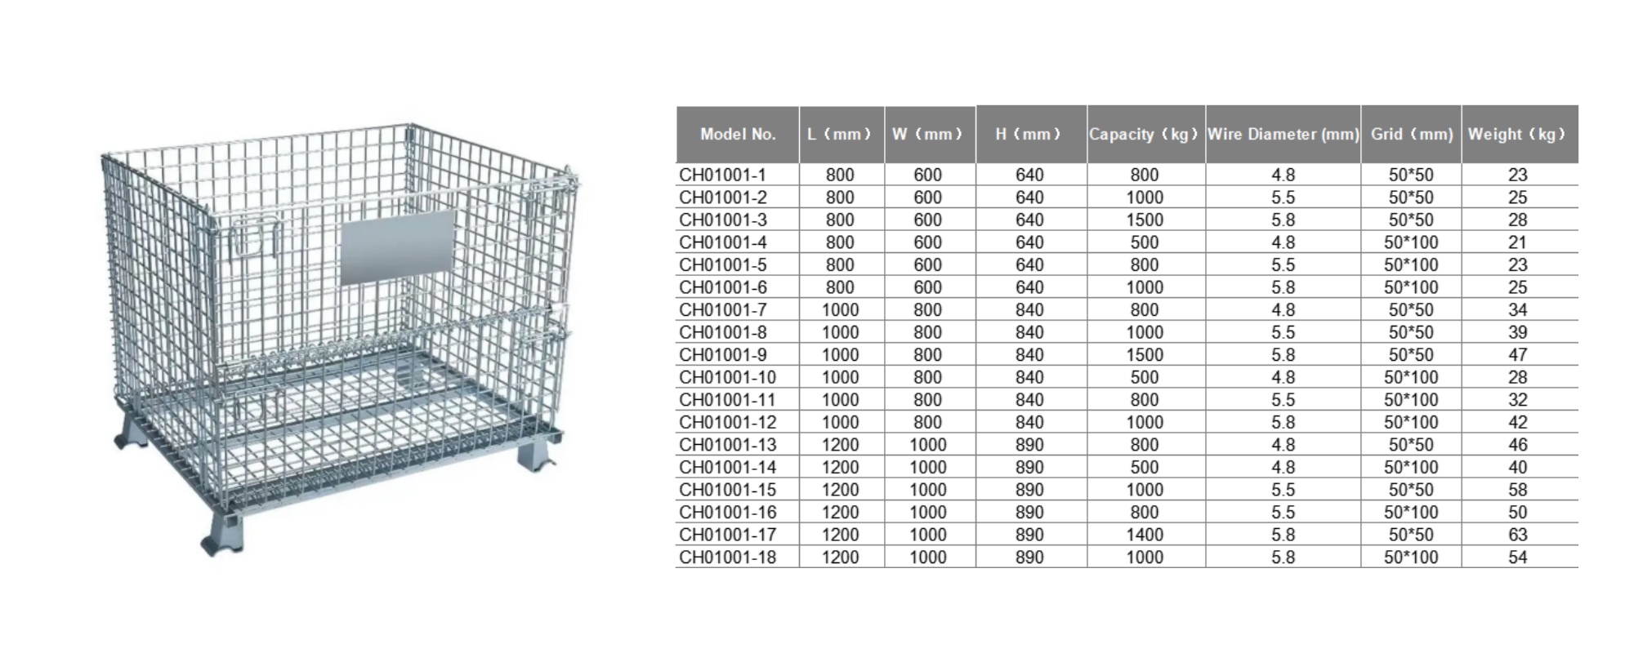
Task: Select the Weight (kg) column header
Action: [x=1519, y=135]
